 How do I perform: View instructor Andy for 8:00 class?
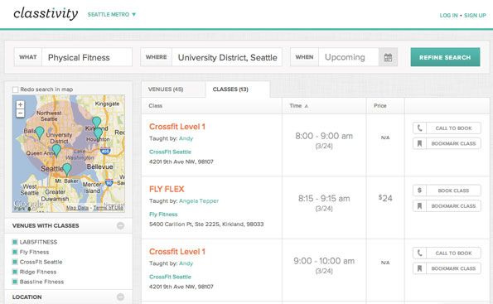[x=186, y=138]
